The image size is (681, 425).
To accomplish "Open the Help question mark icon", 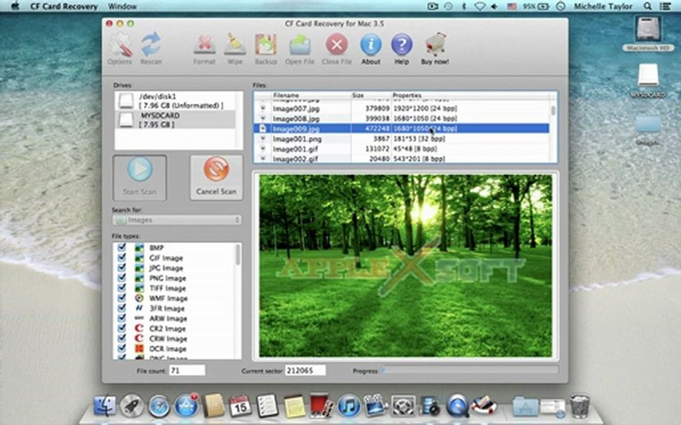I will pos(402,48).
